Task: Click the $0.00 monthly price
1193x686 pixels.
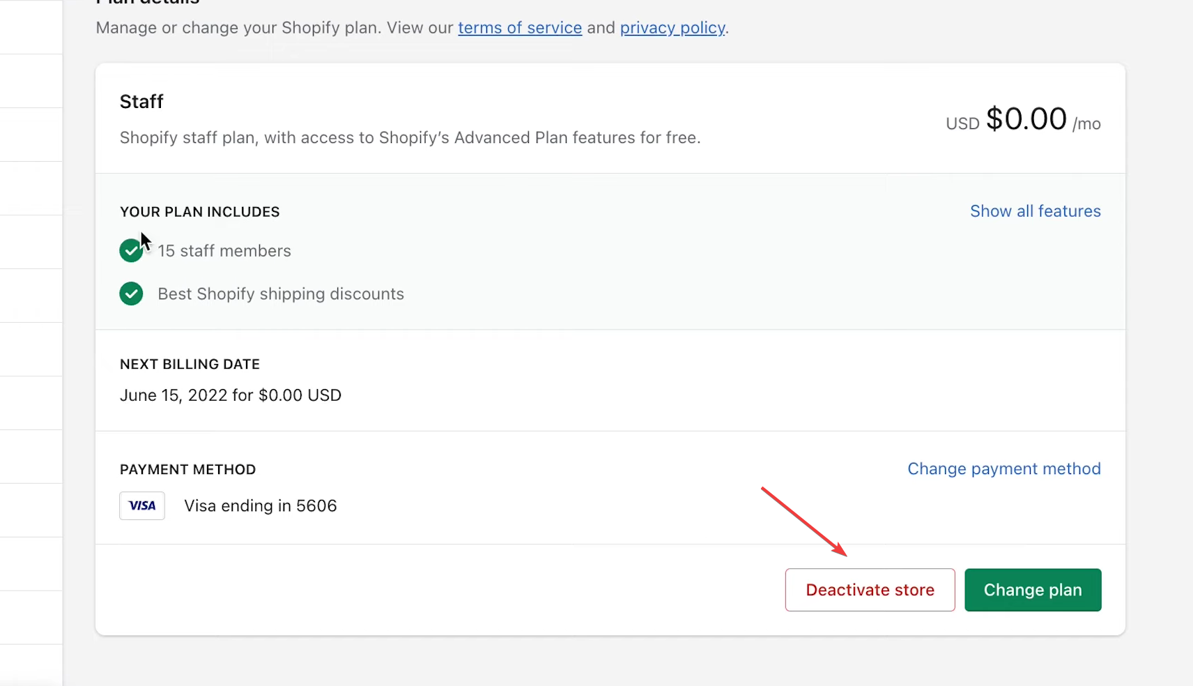Action: (x=1026, y=119)
